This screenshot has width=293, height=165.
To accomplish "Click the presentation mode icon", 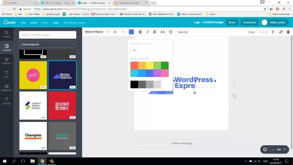I will (265, 149).
